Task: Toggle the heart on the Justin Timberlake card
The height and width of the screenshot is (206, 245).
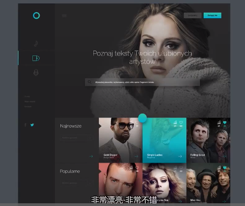Action: (137, 168)
